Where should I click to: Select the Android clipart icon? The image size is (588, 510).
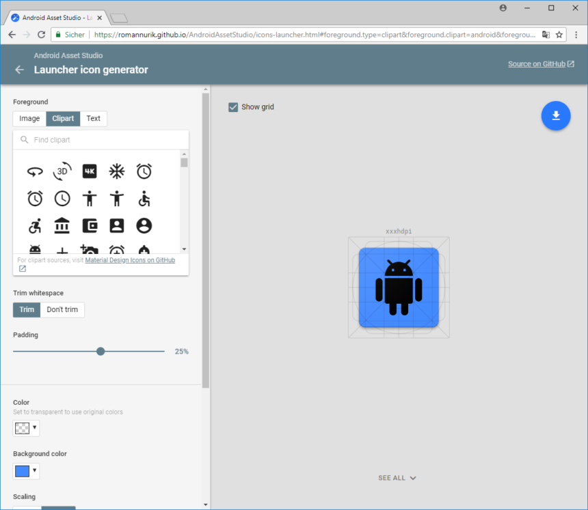[35, 249]
